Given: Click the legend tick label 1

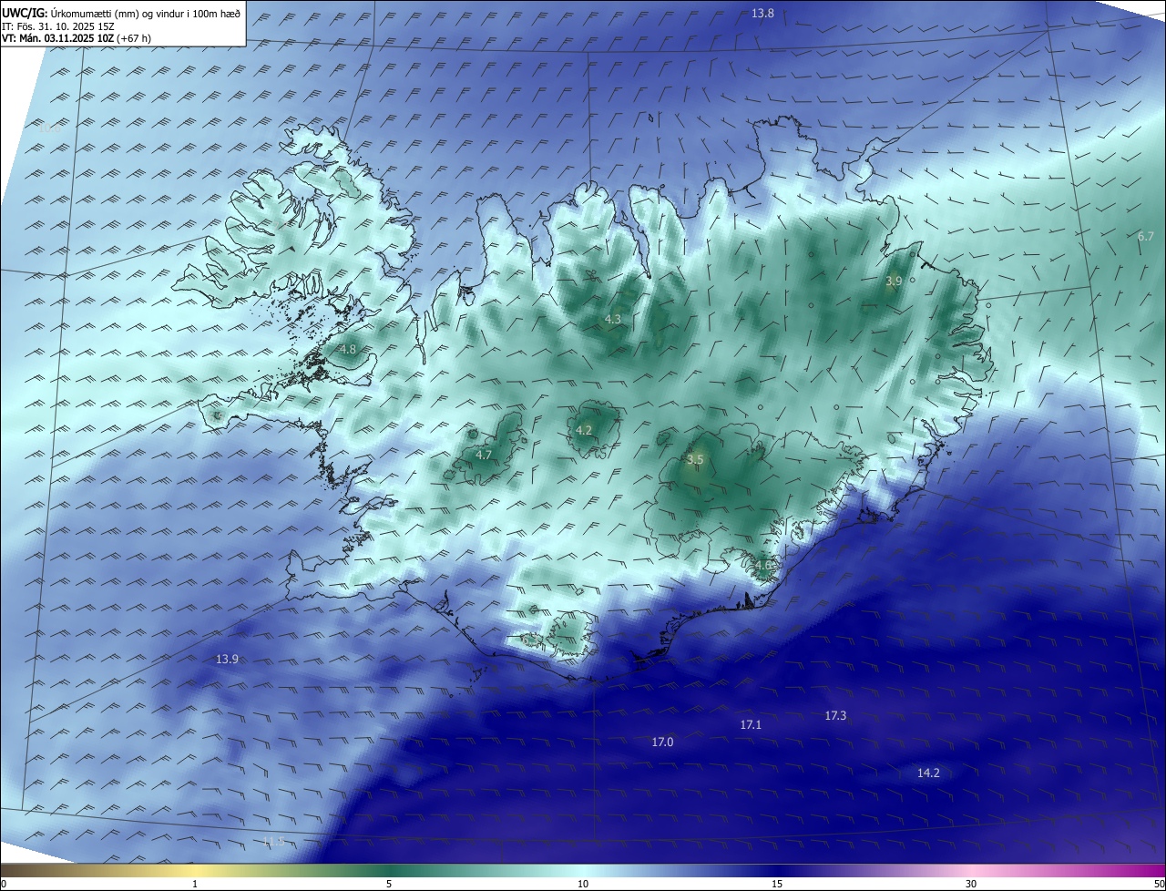Looking at the screenshot, I should pos(195,884).
